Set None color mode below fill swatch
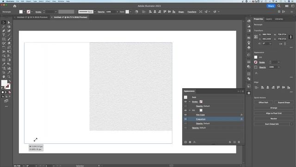 [x=10, y=92]
